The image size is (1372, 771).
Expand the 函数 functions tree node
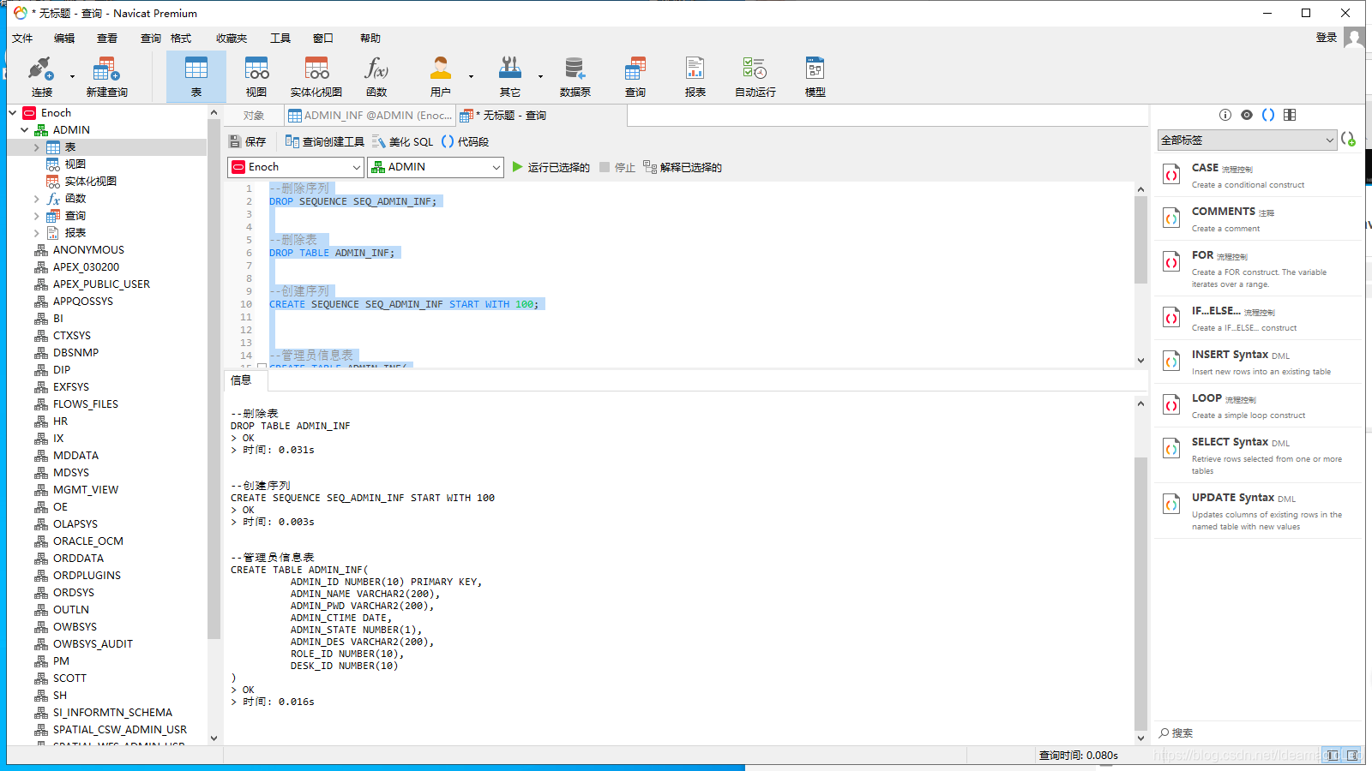click(x=37, y=199)
